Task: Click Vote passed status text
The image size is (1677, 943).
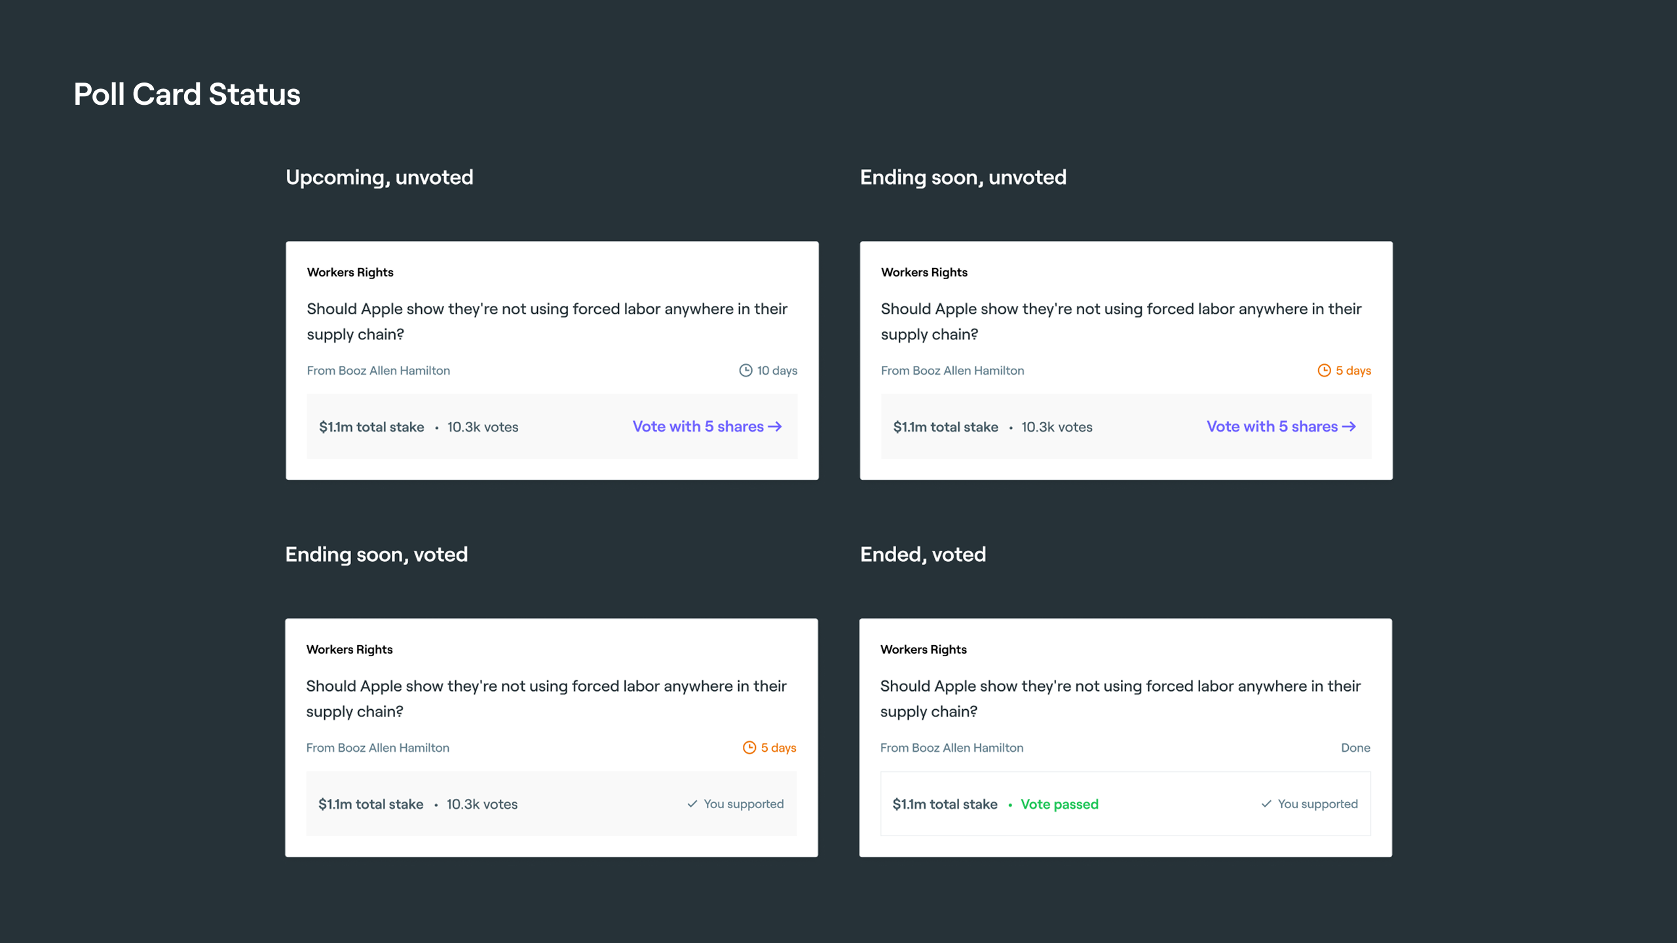Action: click(1059, 804)
